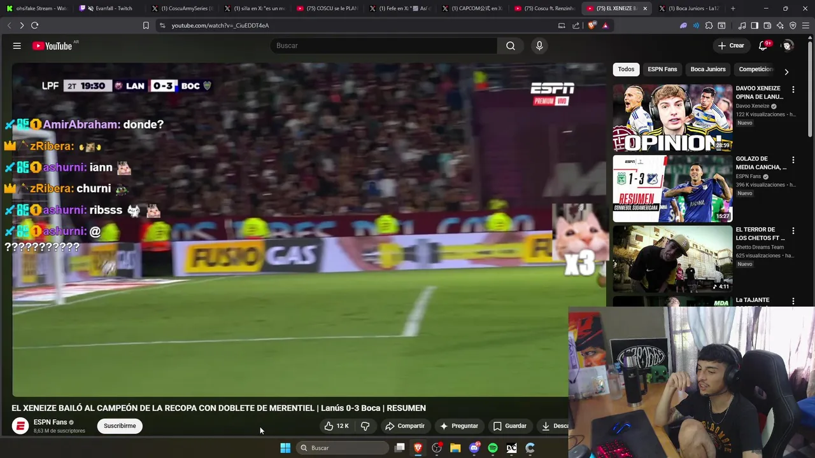
Task: Select the ESPN Fans filter chip
Action: [662, 69]
